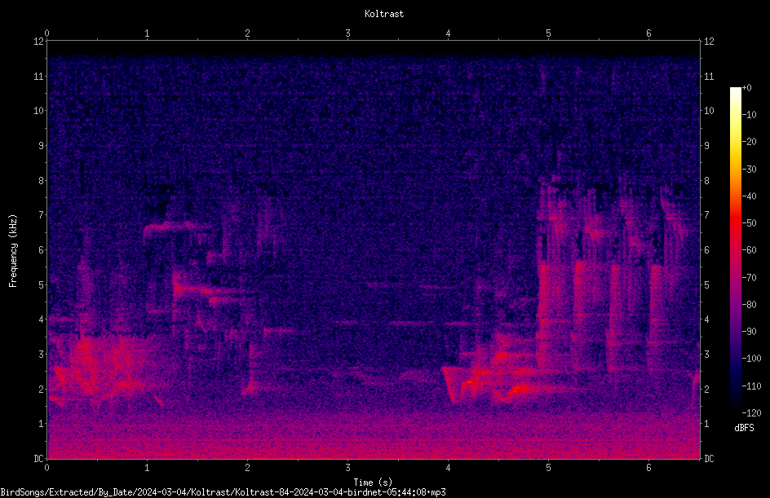
Task: Click the 0 second mark on bottom axis
Action: (x=46, y=468)
